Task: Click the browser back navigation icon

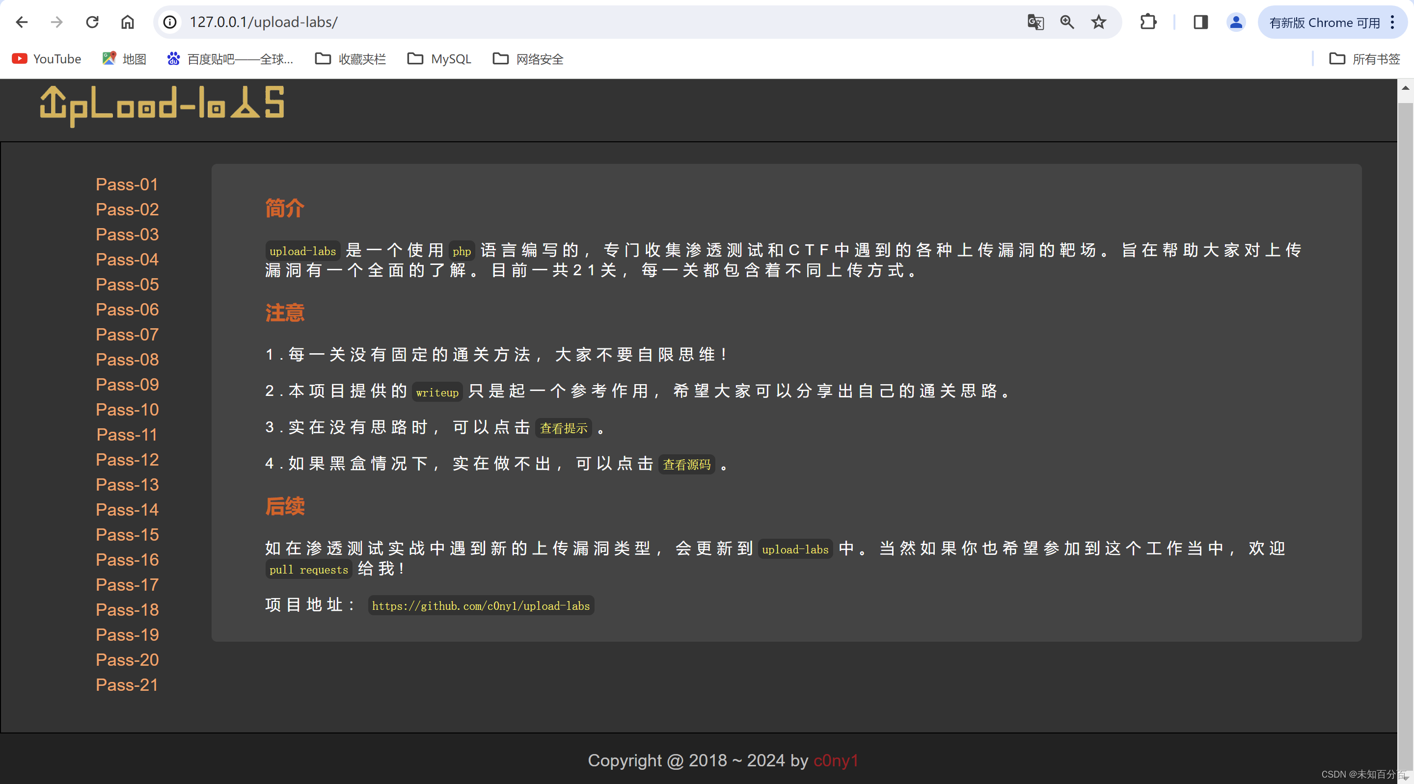Action: tap(21, 20)
